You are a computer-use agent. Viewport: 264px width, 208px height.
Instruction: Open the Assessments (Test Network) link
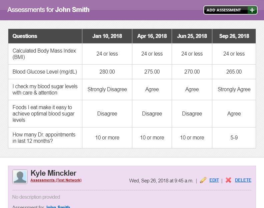(x=56, y=180)
